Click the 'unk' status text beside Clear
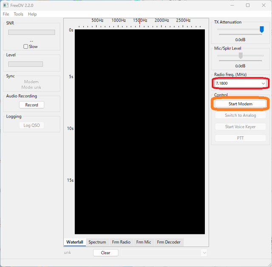The image size is (272, 267). [x=67, y=253]
